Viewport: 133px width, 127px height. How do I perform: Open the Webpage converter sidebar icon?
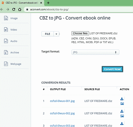click(x=6, y=64)
